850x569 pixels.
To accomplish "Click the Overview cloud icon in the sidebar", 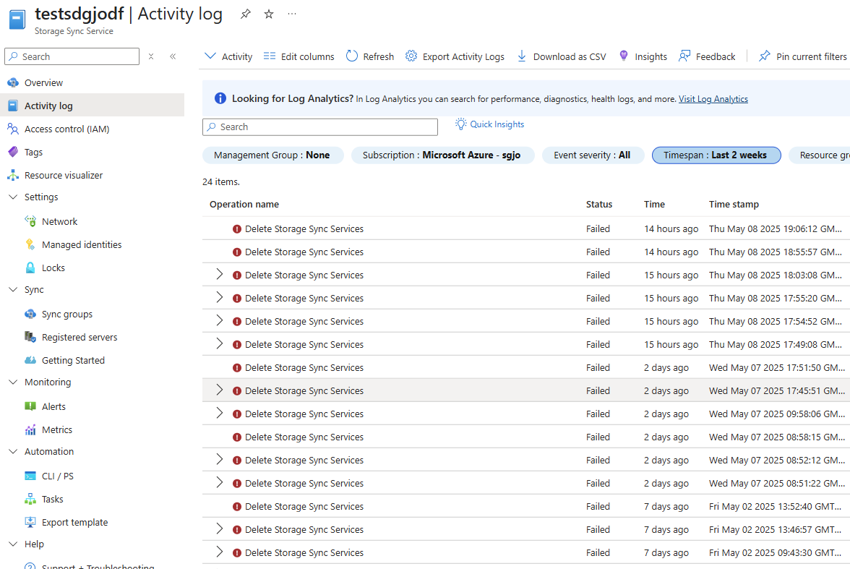I will (x=13, y=82).
